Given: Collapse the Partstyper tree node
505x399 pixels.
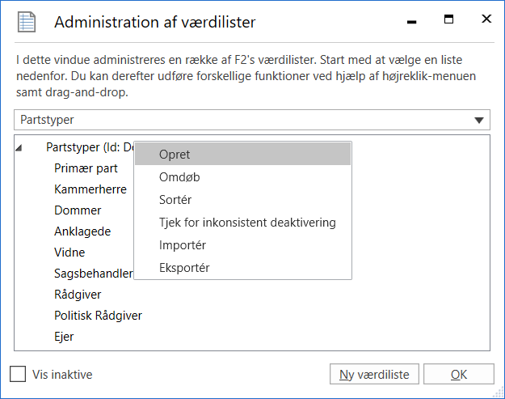Looking at the screenshot, I should [x=19, y=147].
